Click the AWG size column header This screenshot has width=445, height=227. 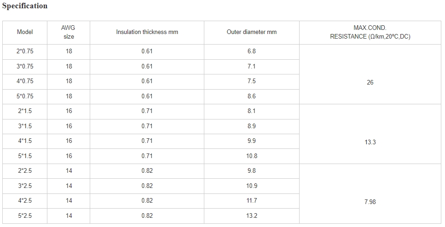point(69,32)
